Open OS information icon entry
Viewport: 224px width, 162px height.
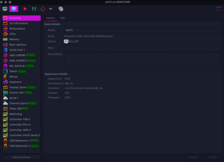point(5,23)
